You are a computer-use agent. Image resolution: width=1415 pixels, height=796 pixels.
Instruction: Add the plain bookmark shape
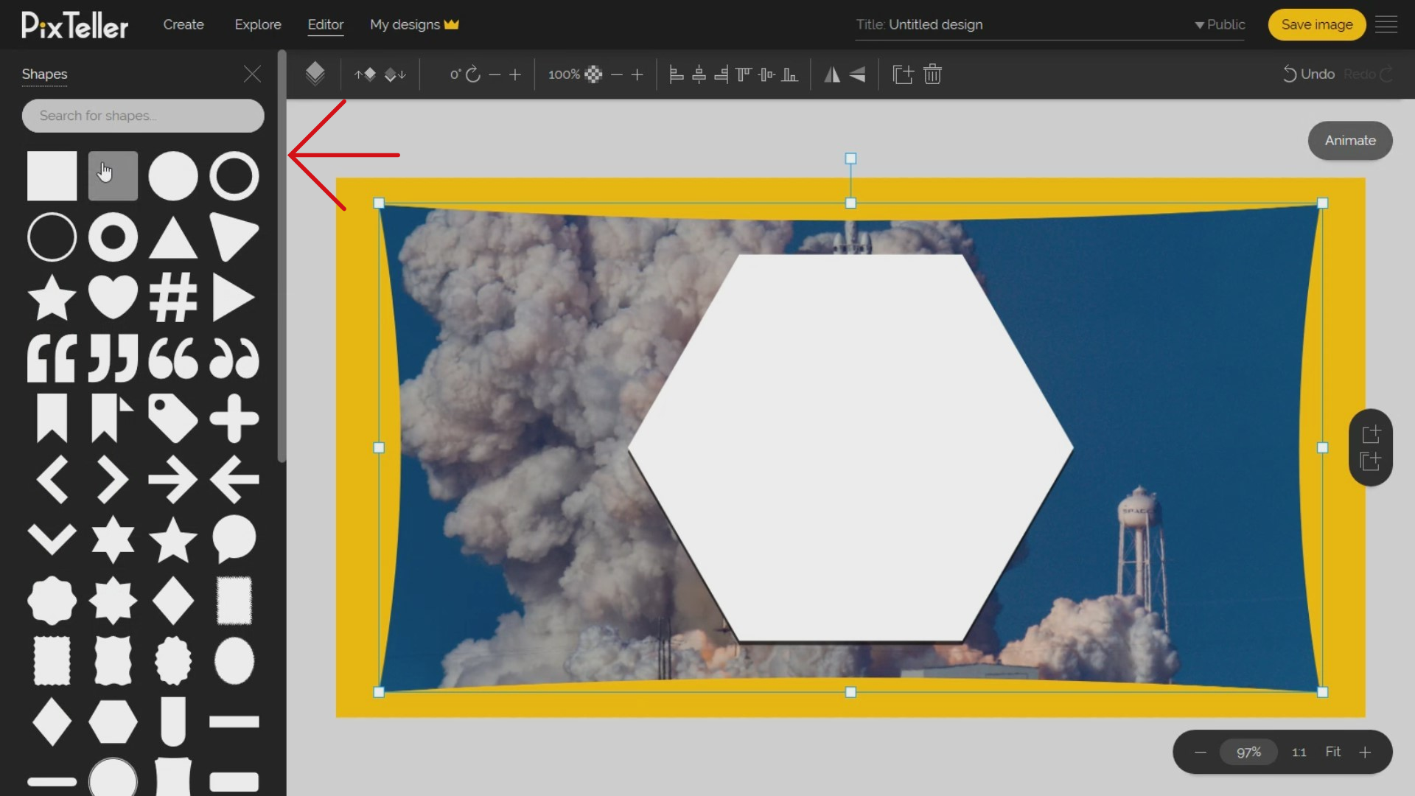(52, 418)
